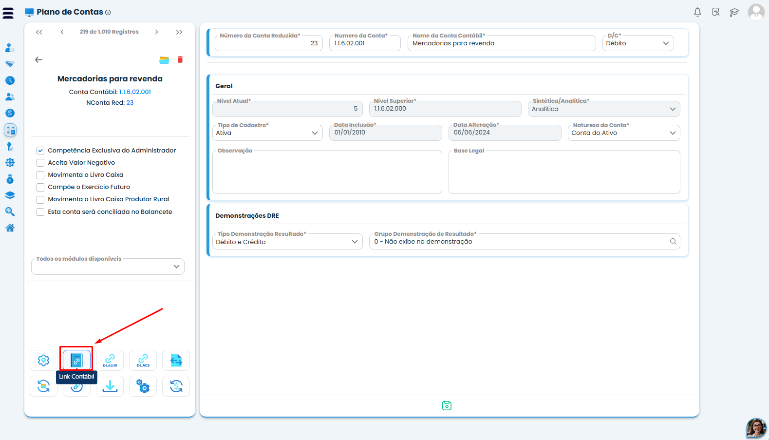Click the E-LALUR link icon

[x=110, y=360]
